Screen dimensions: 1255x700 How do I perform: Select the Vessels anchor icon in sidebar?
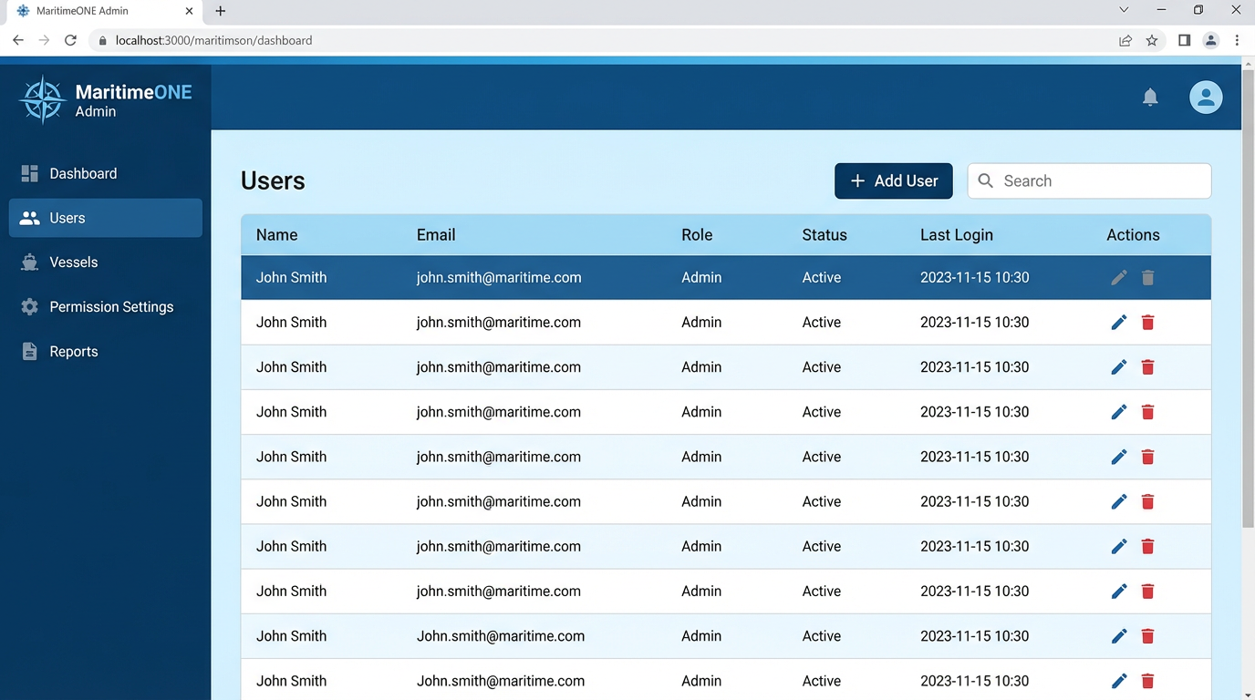pos(30,262)
